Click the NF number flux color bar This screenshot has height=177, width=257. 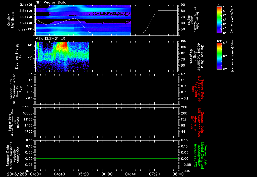(x=219, y=20)
